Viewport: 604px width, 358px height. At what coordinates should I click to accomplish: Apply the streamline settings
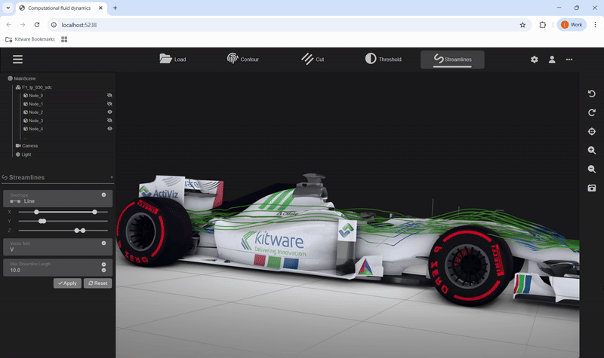point(67,283)
